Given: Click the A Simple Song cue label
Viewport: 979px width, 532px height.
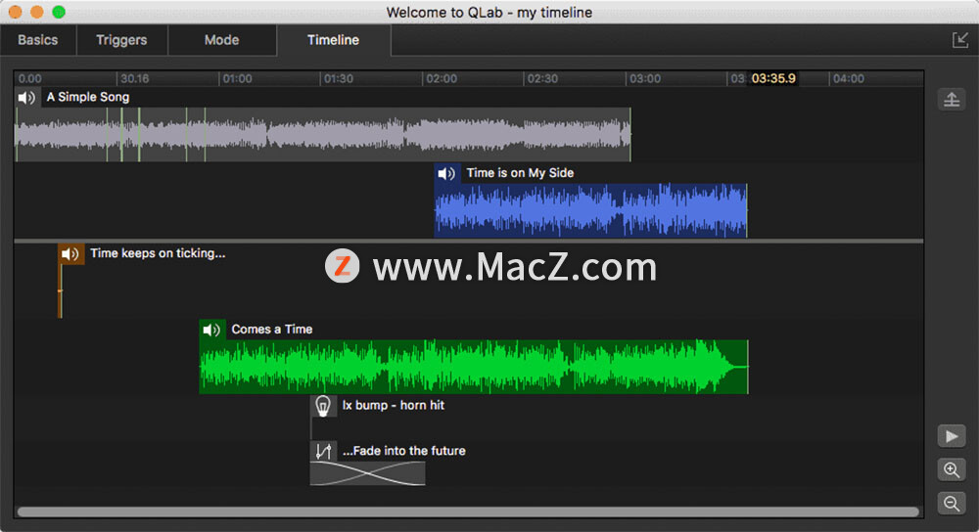Looking at the screenshot, I should (88, 97).
